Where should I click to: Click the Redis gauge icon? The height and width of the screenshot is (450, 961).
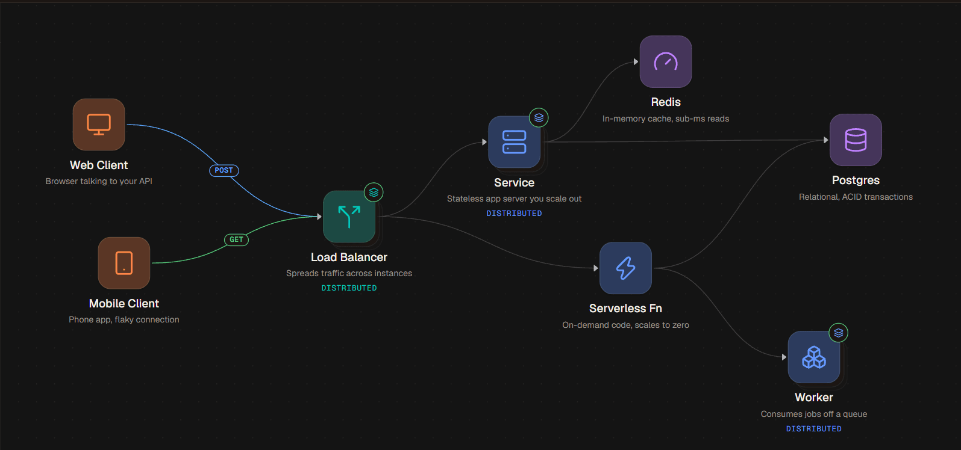click(666, 61)
